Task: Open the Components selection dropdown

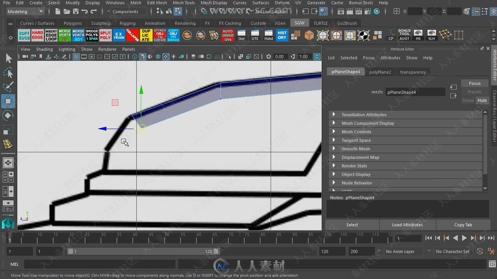Action: pos(129,12)
